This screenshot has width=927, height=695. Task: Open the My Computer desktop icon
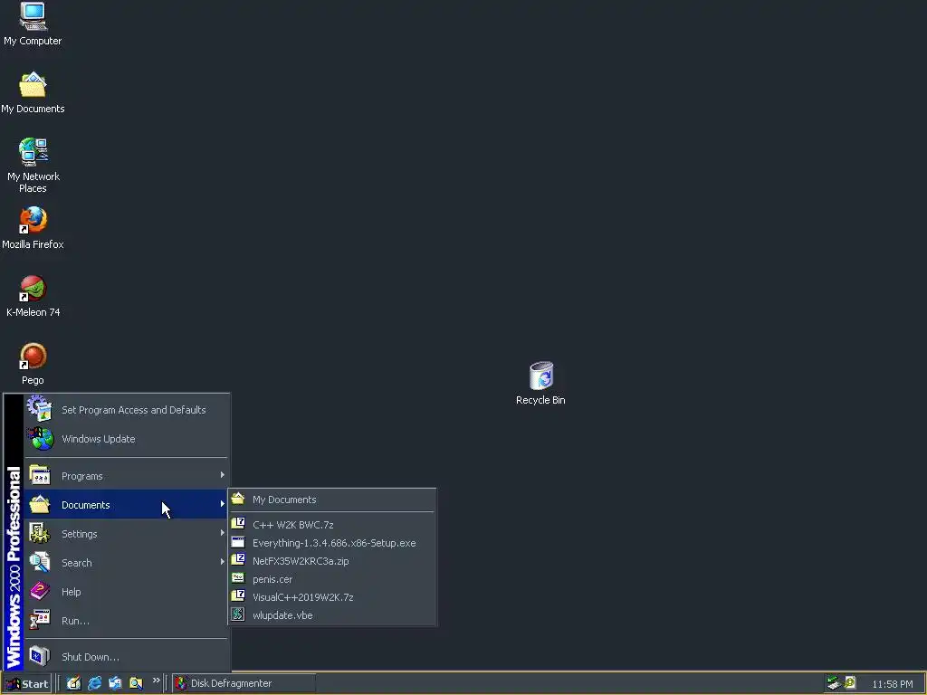33,24
